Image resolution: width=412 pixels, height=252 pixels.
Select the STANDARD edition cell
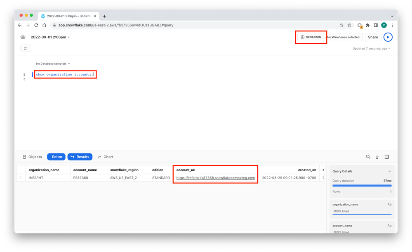161,178
